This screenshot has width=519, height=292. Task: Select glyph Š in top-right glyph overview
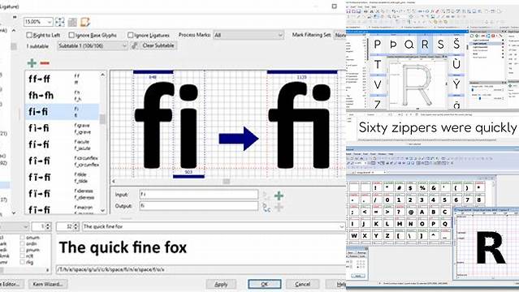click(456, 44)
